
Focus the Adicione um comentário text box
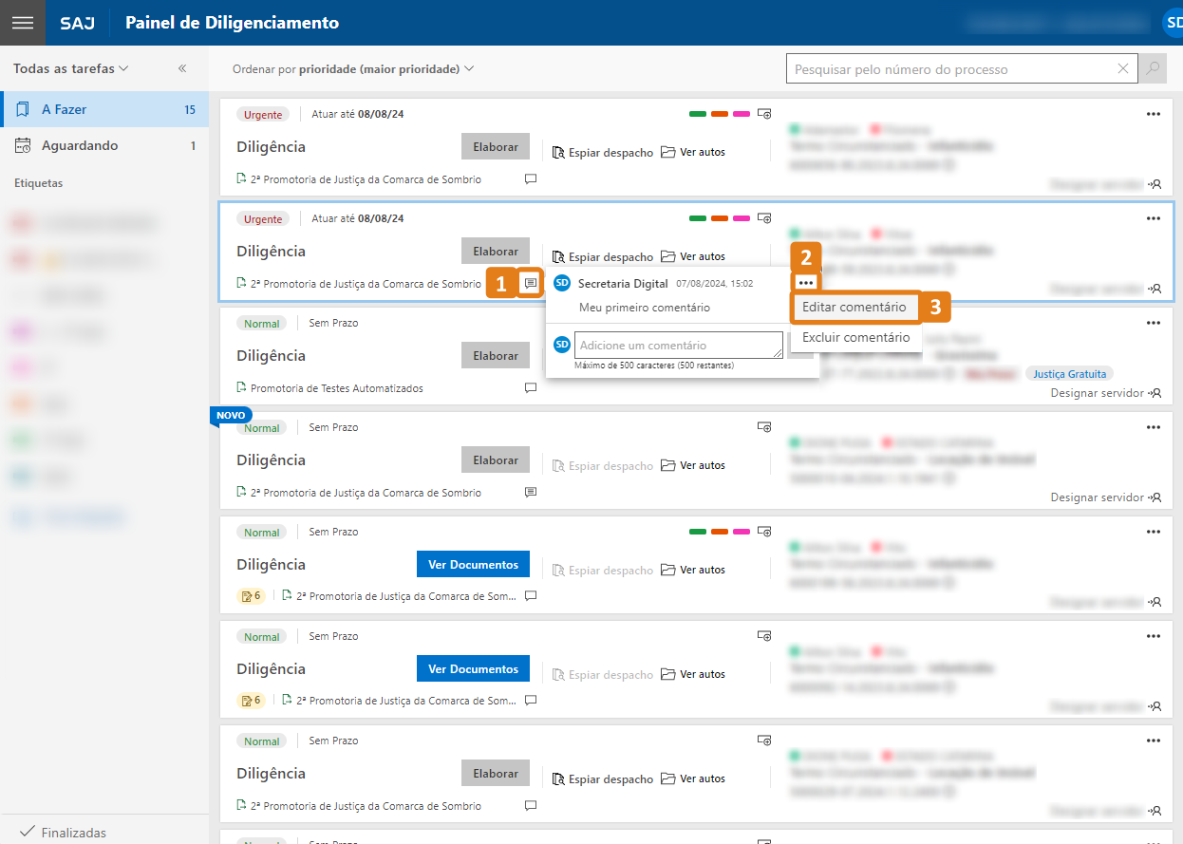tap(678, 345)
